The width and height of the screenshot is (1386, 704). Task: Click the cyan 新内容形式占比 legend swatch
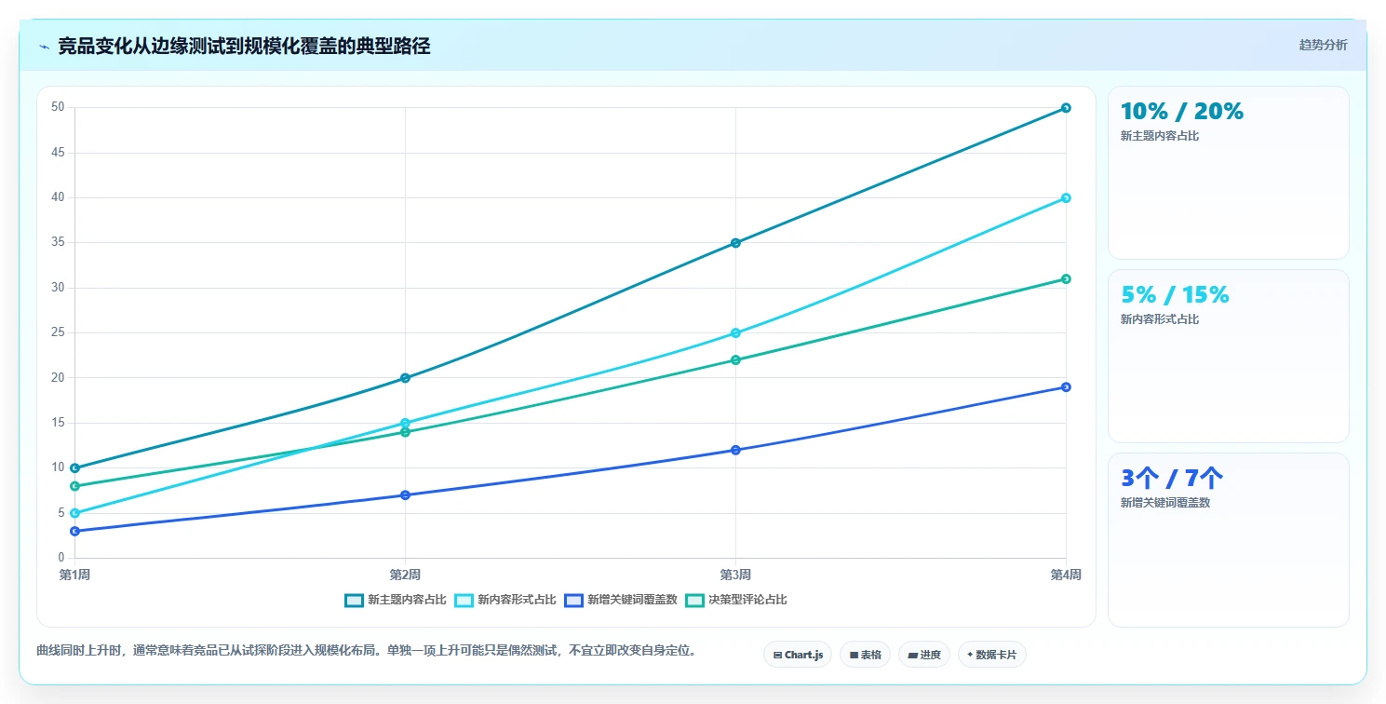[x=464, y=600]
